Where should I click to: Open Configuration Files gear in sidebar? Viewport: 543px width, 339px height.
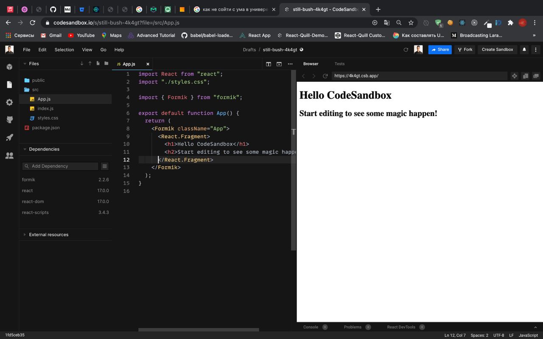click(9, 102)
